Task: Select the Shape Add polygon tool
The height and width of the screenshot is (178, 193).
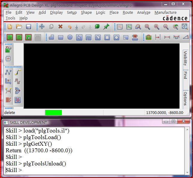Action: pos(51,37)
